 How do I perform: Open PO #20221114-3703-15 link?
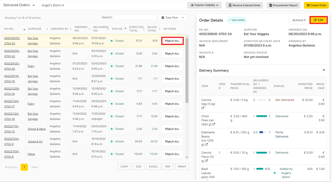tap(12, 129)
